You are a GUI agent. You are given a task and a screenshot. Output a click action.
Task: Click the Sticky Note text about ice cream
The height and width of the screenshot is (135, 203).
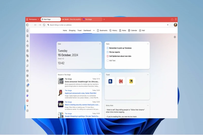pyautogui.click(x=121, y=117)
